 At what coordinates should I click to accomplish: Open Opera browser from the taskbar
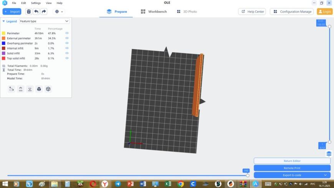tap(93, 184)
